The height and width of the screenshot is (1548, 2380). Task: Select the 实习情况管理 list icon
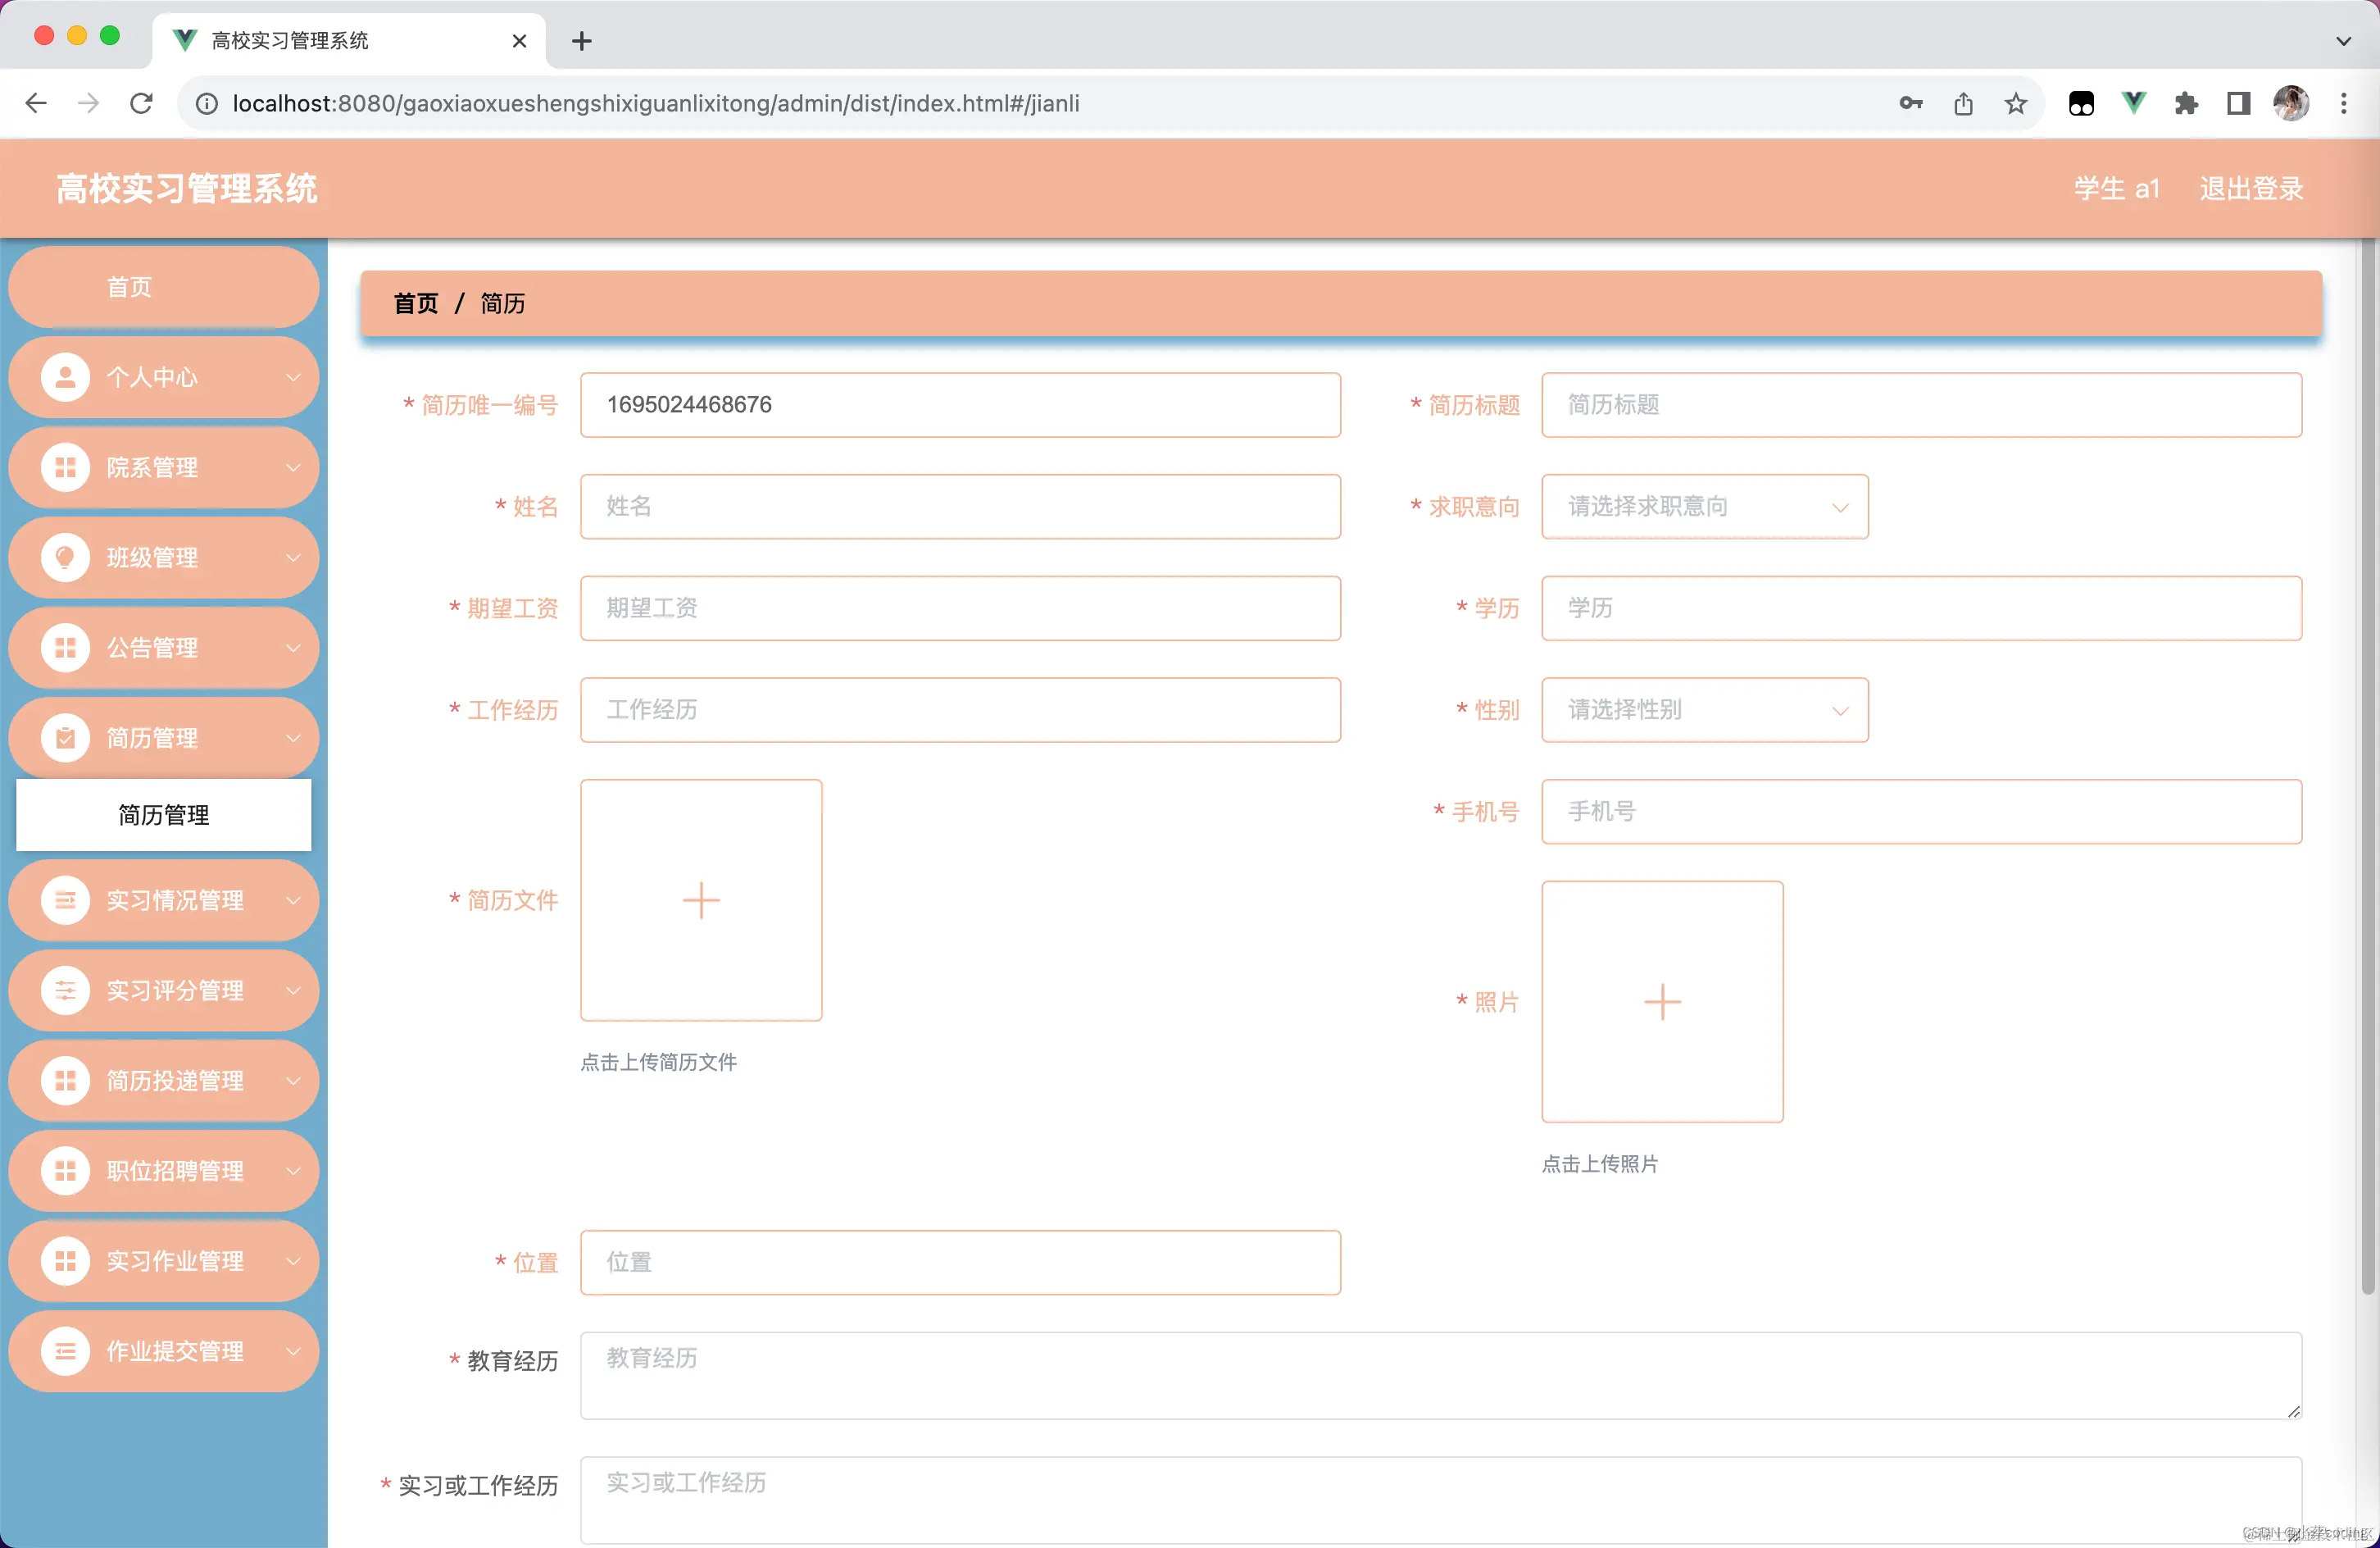pos(65,900)
